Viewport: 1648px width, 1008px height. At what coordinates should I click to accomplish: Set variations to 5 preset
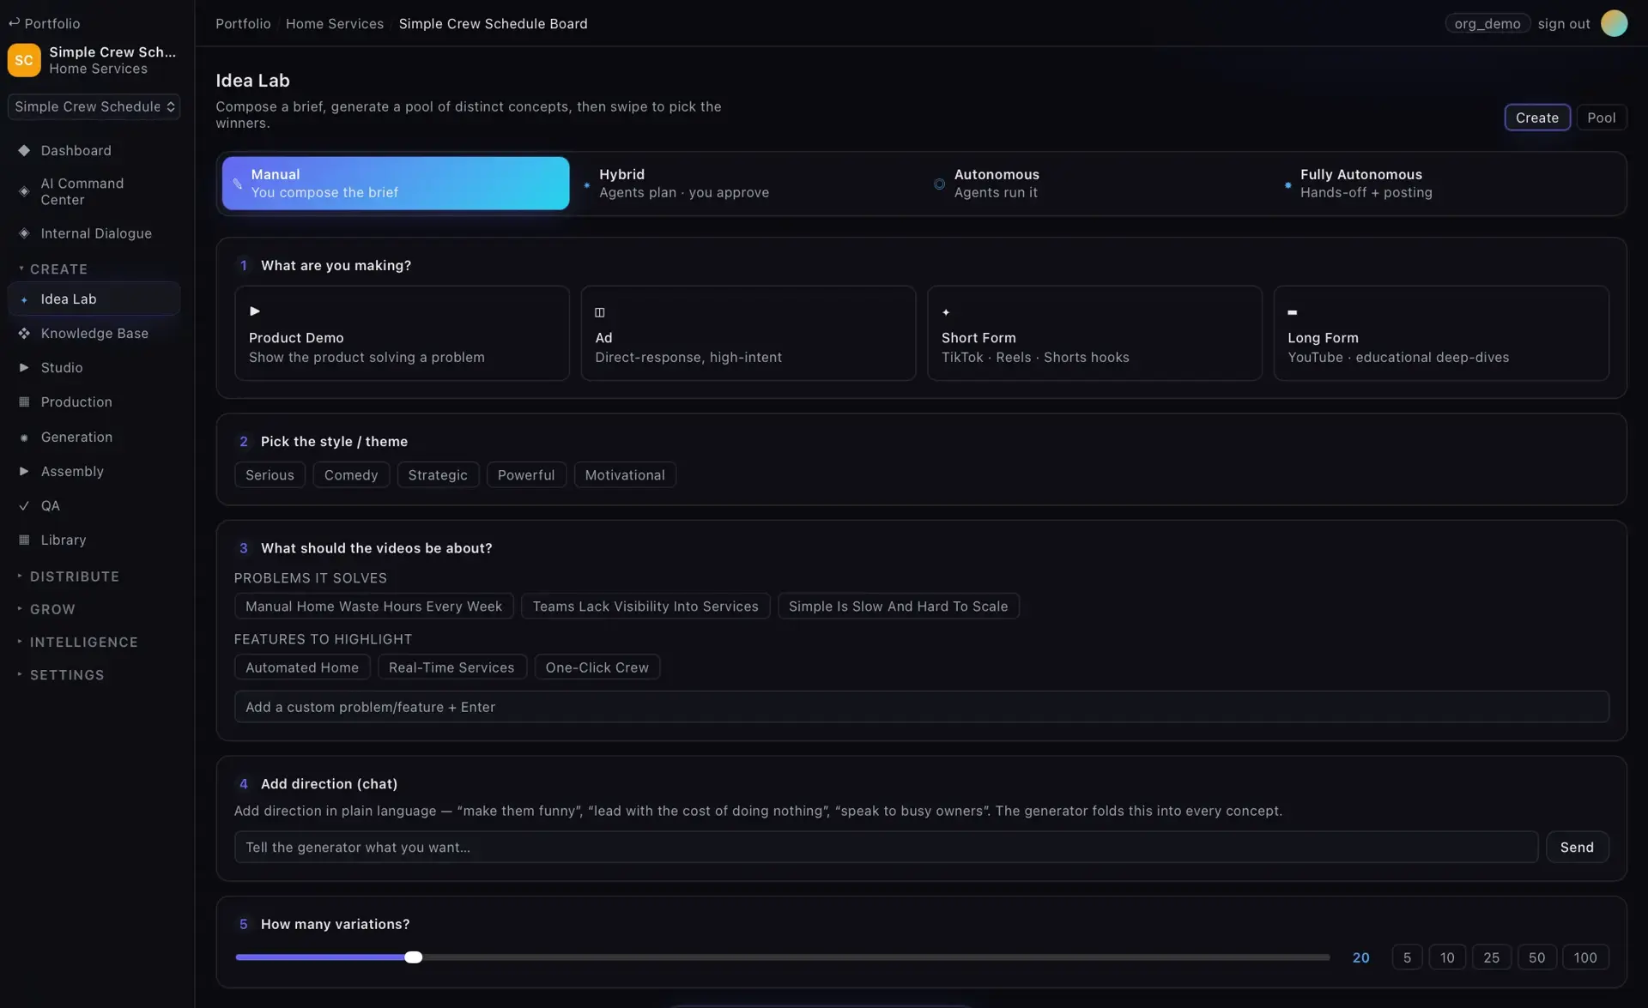click(1407, 957)
